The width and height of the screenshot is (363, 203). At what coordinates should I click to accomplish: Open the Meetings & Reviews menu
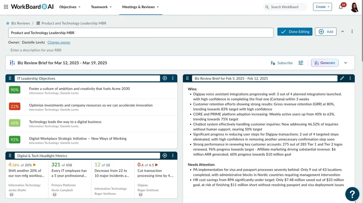(x=141, y=7)
